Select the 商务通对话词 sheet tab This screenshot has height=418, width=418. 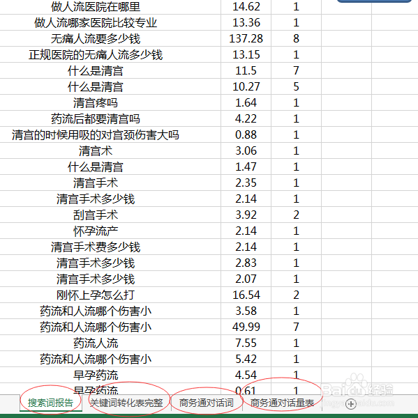point(206,403)
